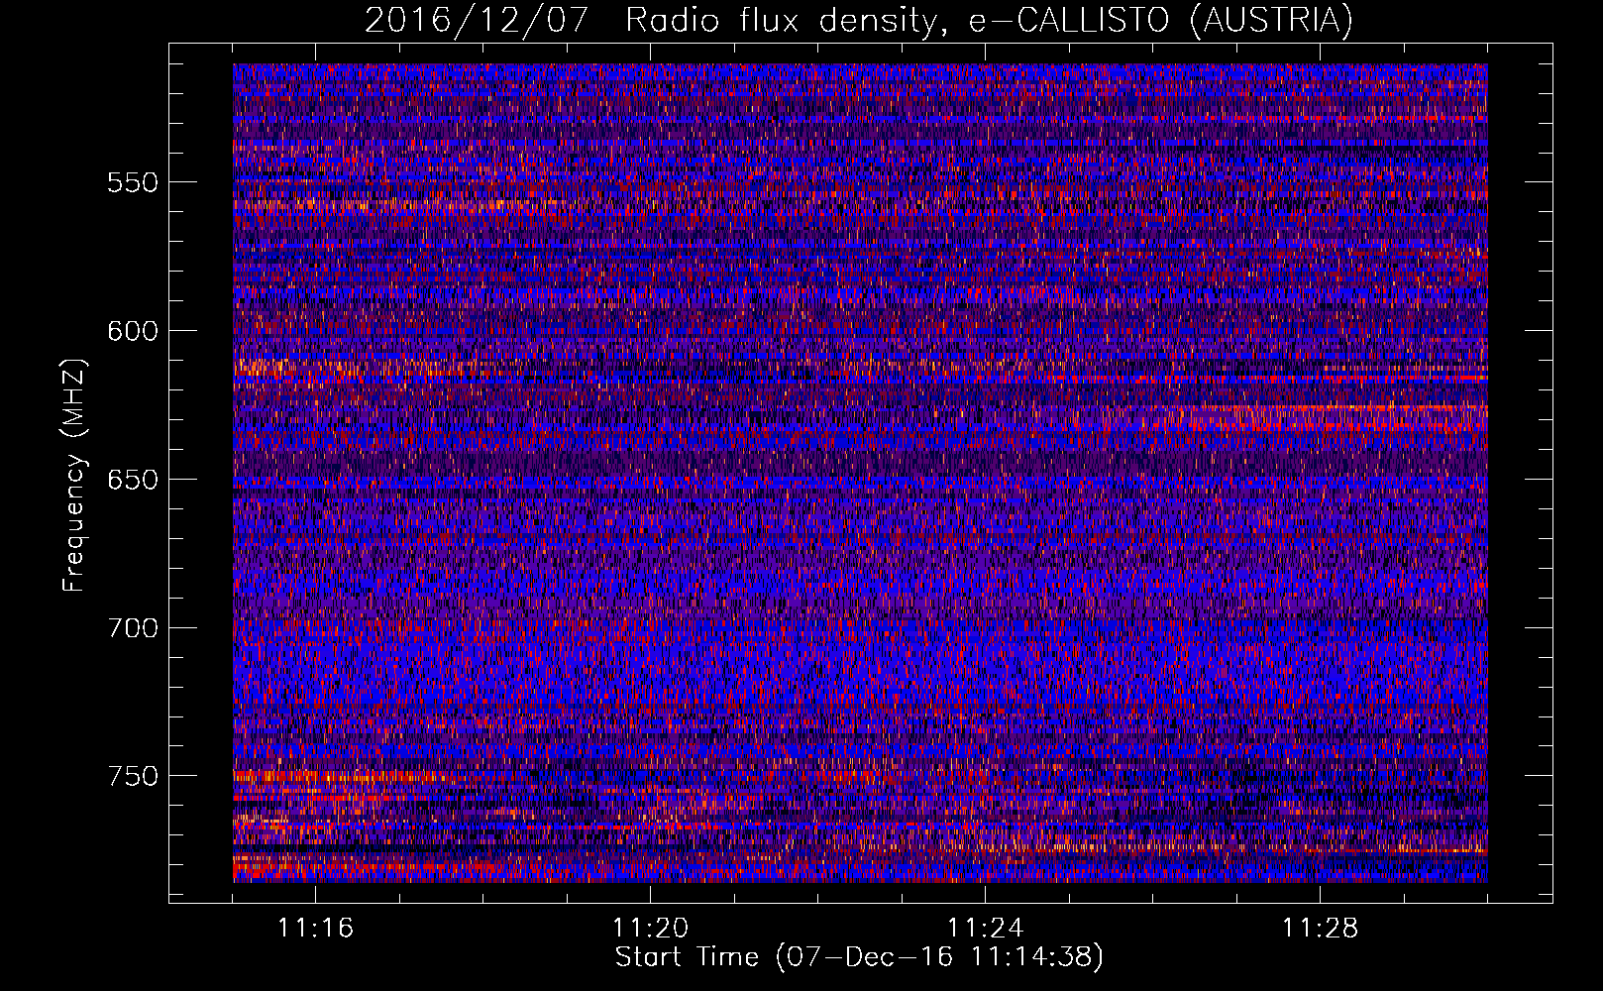Click the 650 frequency tick label
This screenshot has height=991, width=1603.
[133, 480]
